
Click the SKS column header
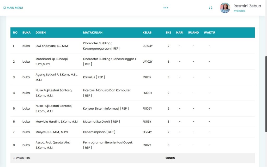168,33
